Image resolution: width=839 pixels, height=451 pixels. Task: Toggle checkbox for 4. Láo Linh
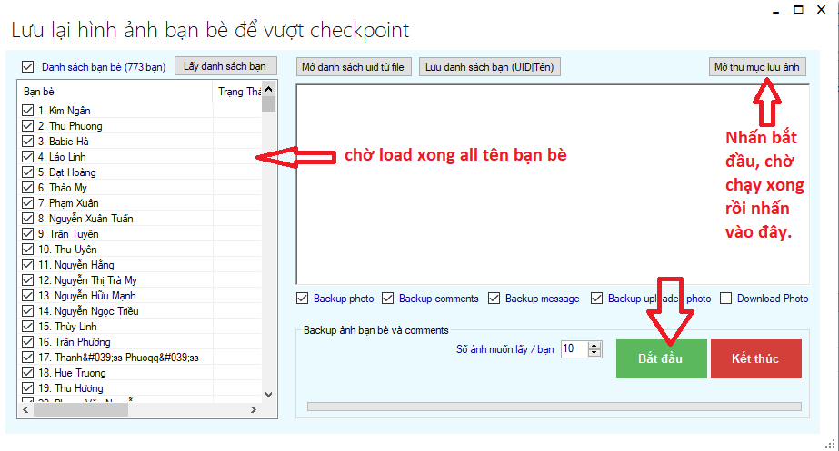coord(28,157)
